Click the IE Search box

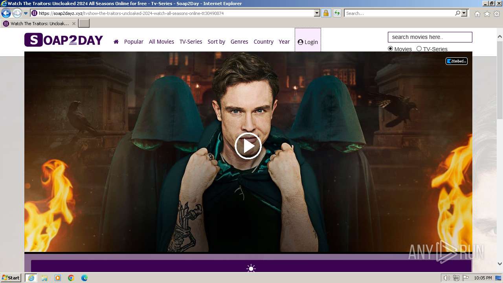[399, 13]
